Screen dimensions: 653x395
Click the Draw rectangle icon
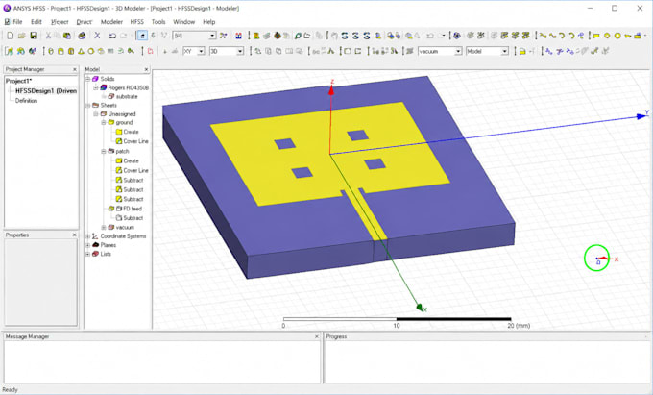[596, 36]
